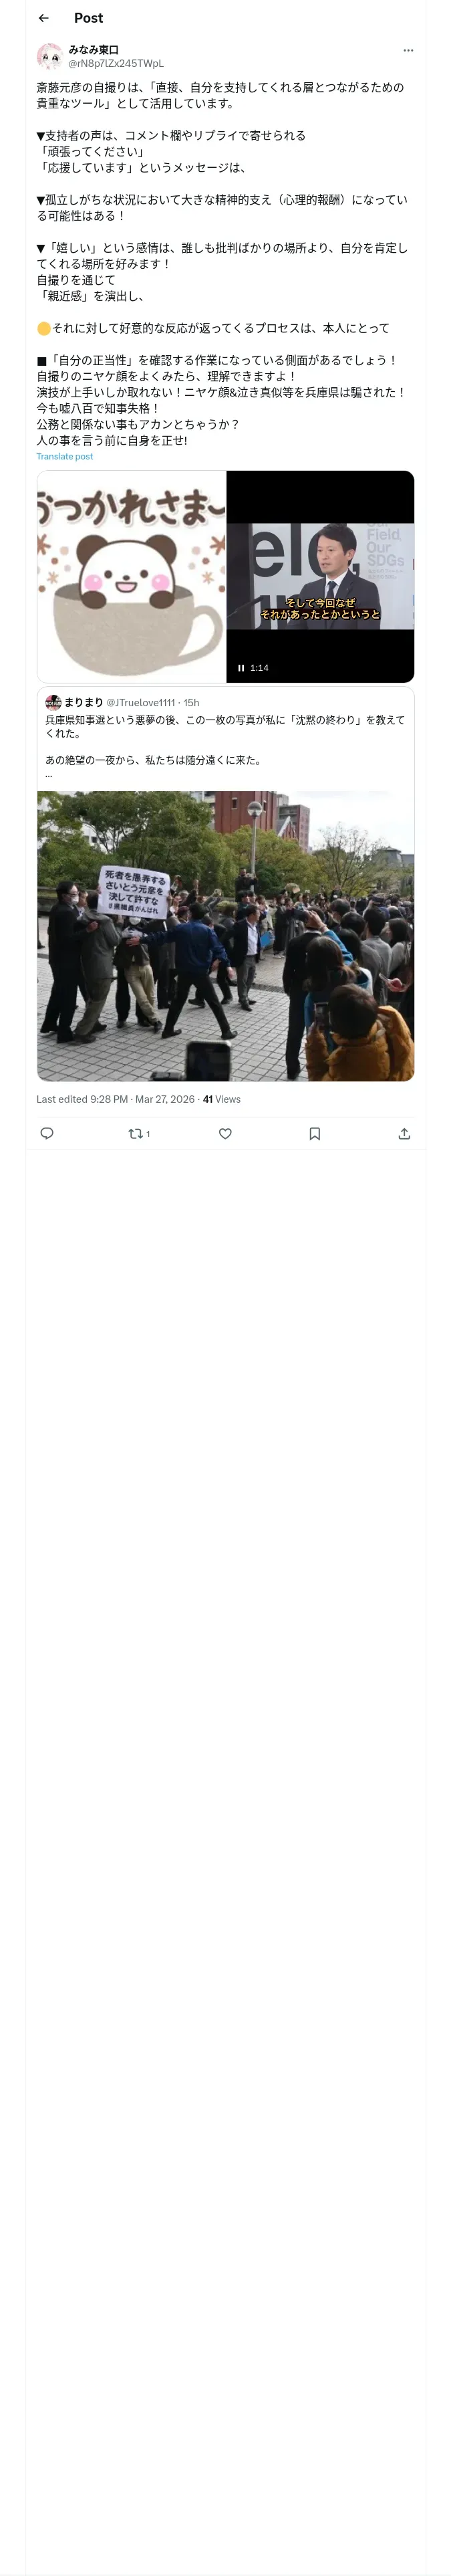
Task: Open the press conference video thumbnail
Action: click(x=320, y=575)
